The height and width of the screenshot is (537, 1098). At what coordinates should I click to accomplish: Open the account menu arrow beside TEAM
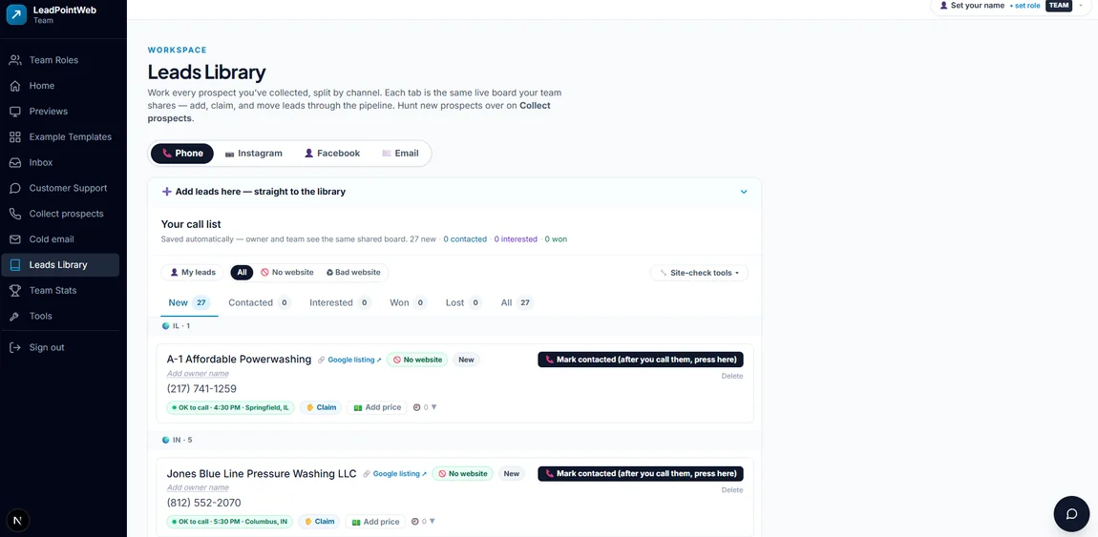click(x=1081, y=5)
